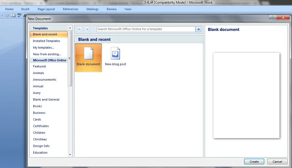The height and width of the screenshot is (168, 292).
Task: Close the New Document dialog
Action: tap(283, 17)
